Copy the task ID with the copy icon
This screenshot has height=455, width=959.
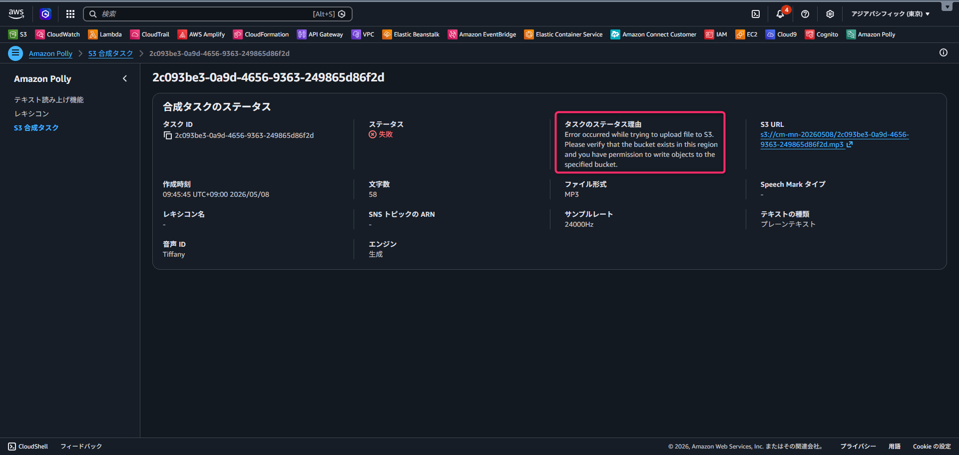click(x=168, y=135)
